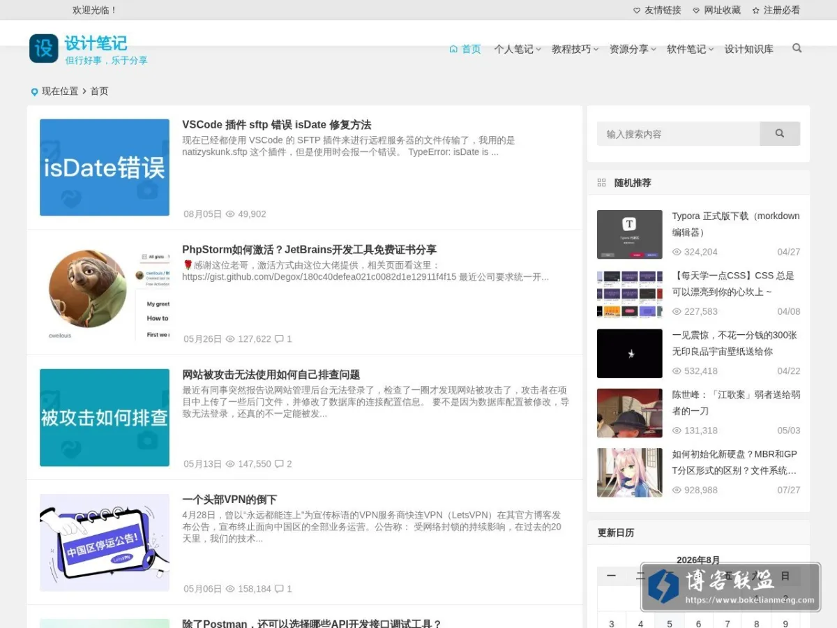Click the star icon beside 注册必看
Image resolution: width=837 pixels, height=628 pixels.
click(x=756, y=10)
